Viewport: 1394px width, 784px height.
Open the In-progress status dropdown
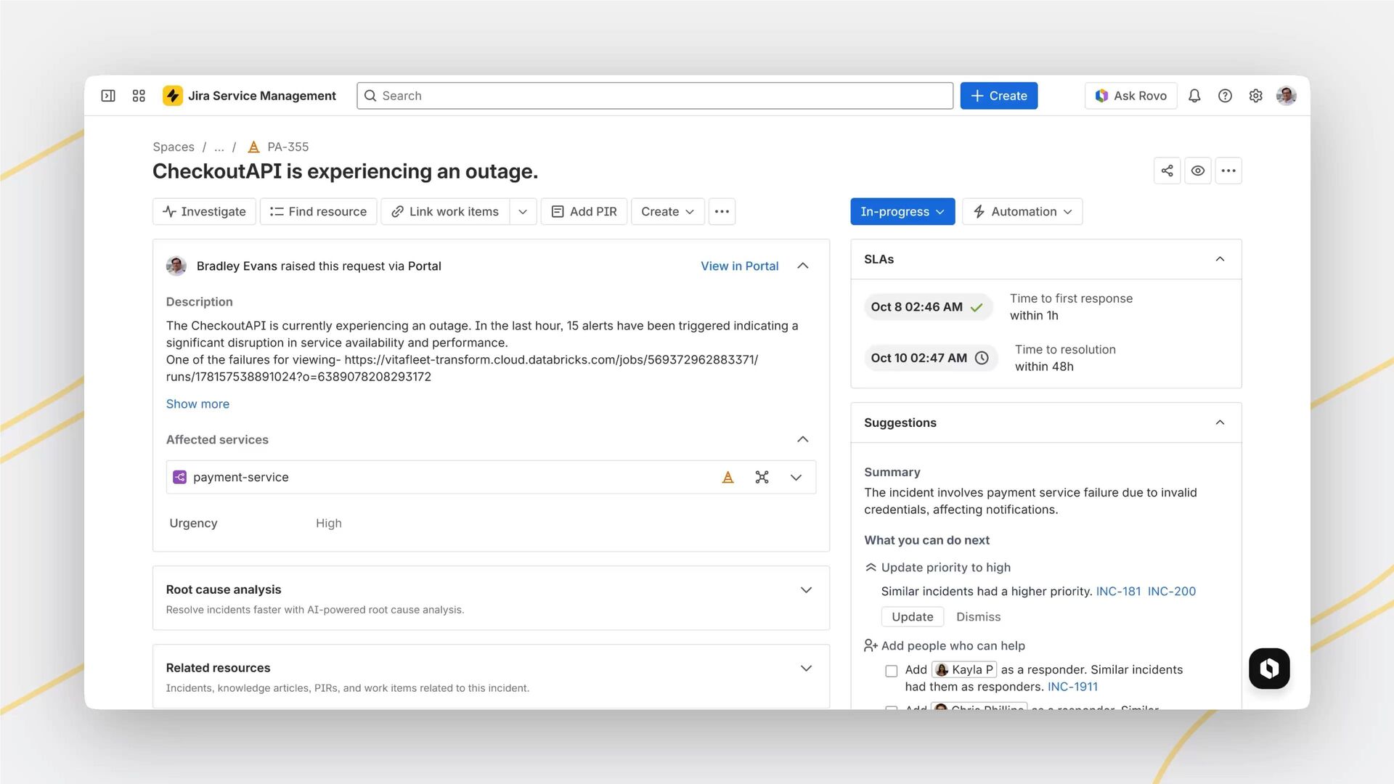(x=902, y=211)
